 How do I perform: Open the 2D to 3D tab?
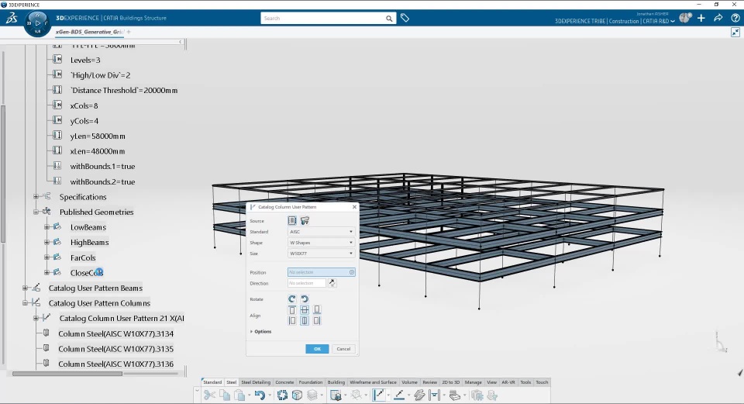[451, 382]
